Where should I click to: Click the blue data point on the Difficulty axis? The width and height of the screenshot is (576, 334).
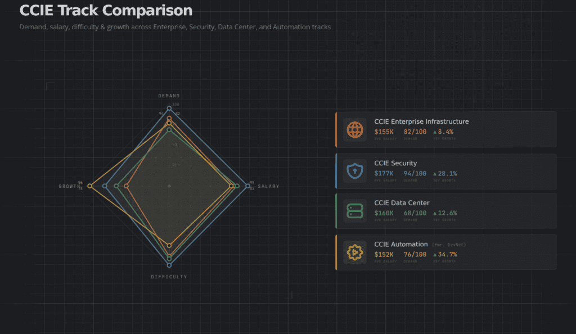pos(169,265)
